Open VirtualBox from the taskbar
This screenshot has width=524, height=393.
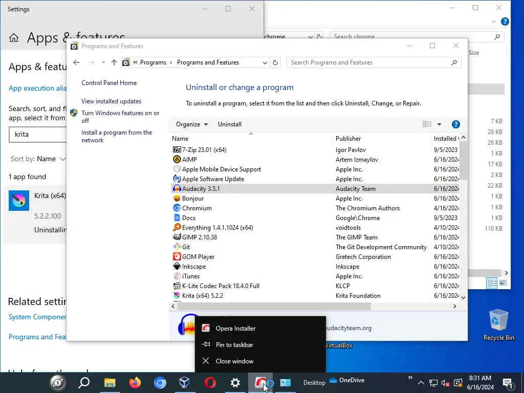pos(185,383)
